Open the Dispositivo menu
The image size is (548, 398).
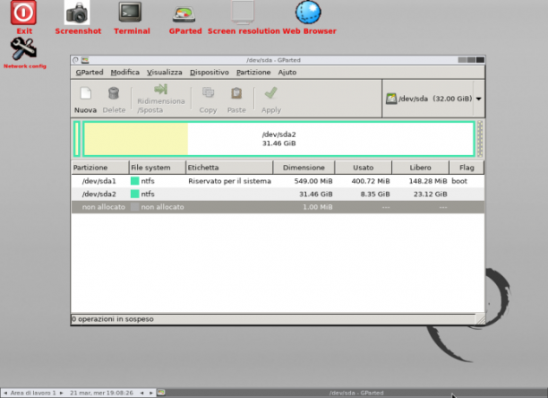(x=209, y=73)
